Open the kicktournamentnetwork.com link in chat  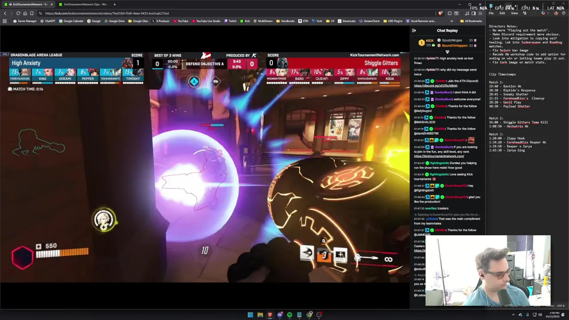[x=439, y=156]
